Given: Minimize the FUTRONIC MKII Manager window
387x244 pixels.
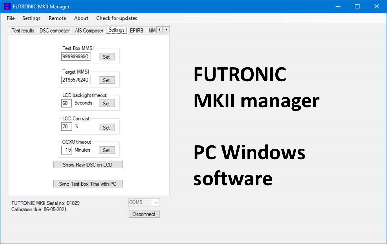Looking at the screenshot, I should tap(338, 6).
